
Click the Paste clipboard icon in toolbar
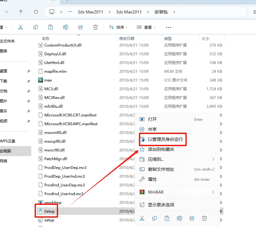[51, 27]
